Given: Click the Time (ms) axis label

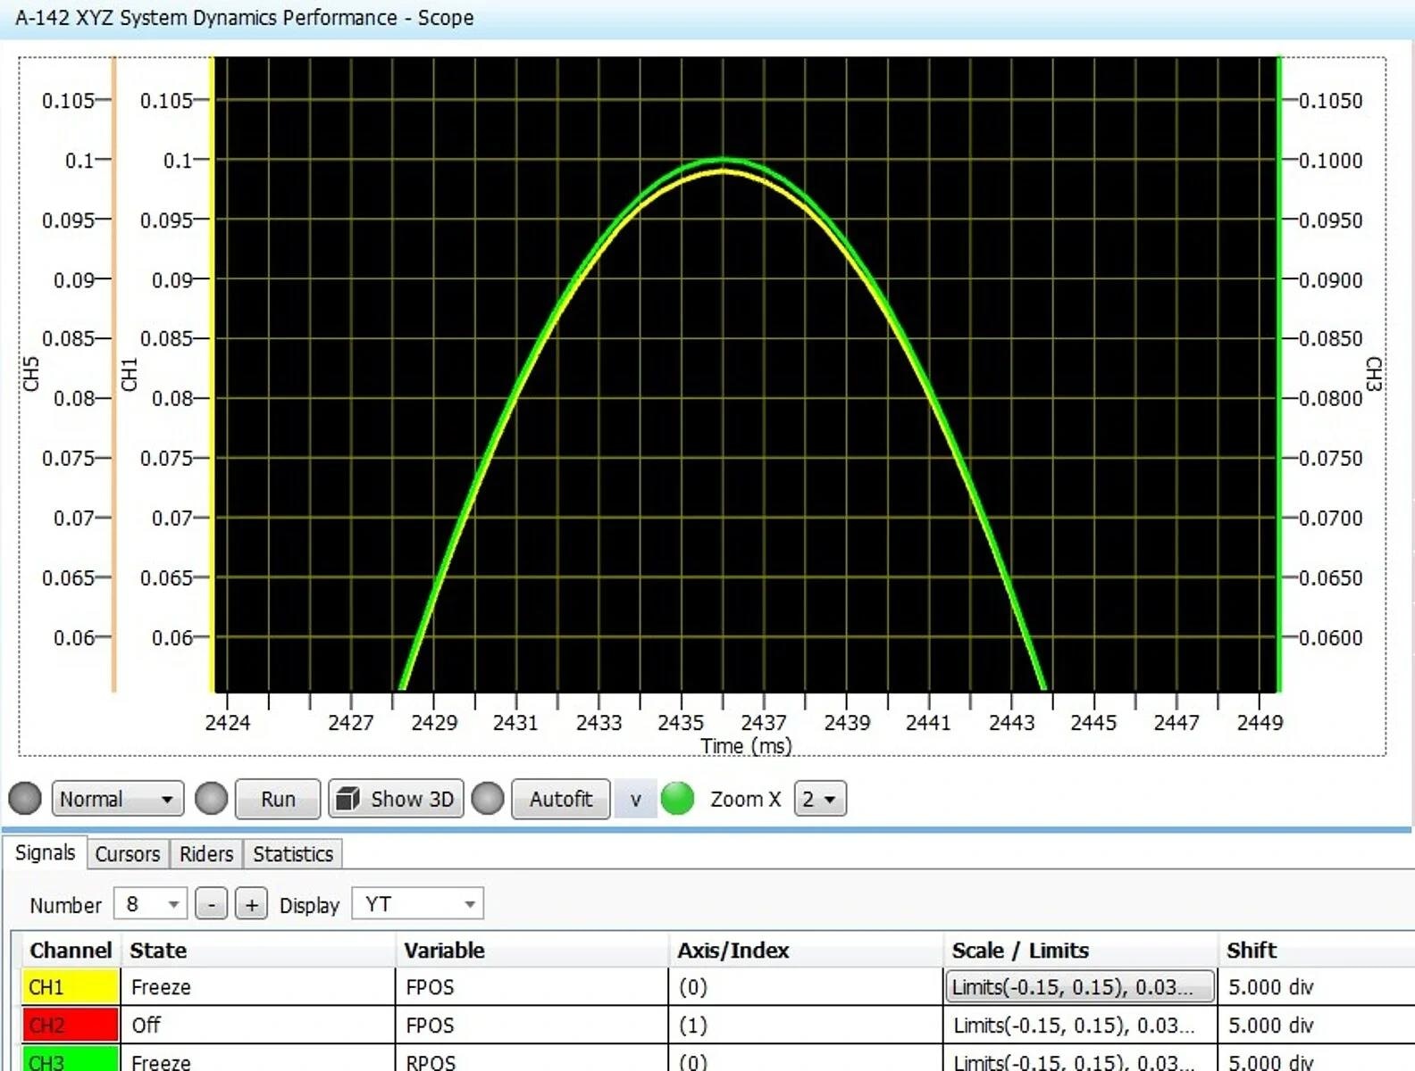Looking at the screenshot, I should [x=746, y=746].
